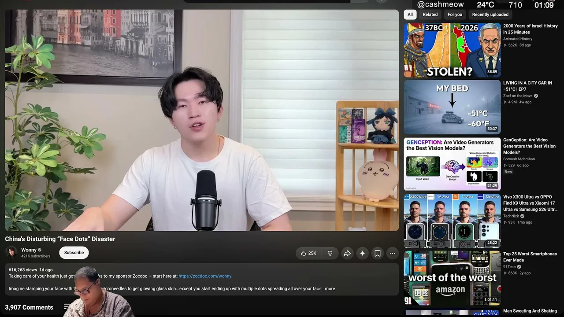Open title "Top 25 Worst Smartphones Ever Made"
The height and width of the screenshot is (317, 564).
[x=530, y=257]
